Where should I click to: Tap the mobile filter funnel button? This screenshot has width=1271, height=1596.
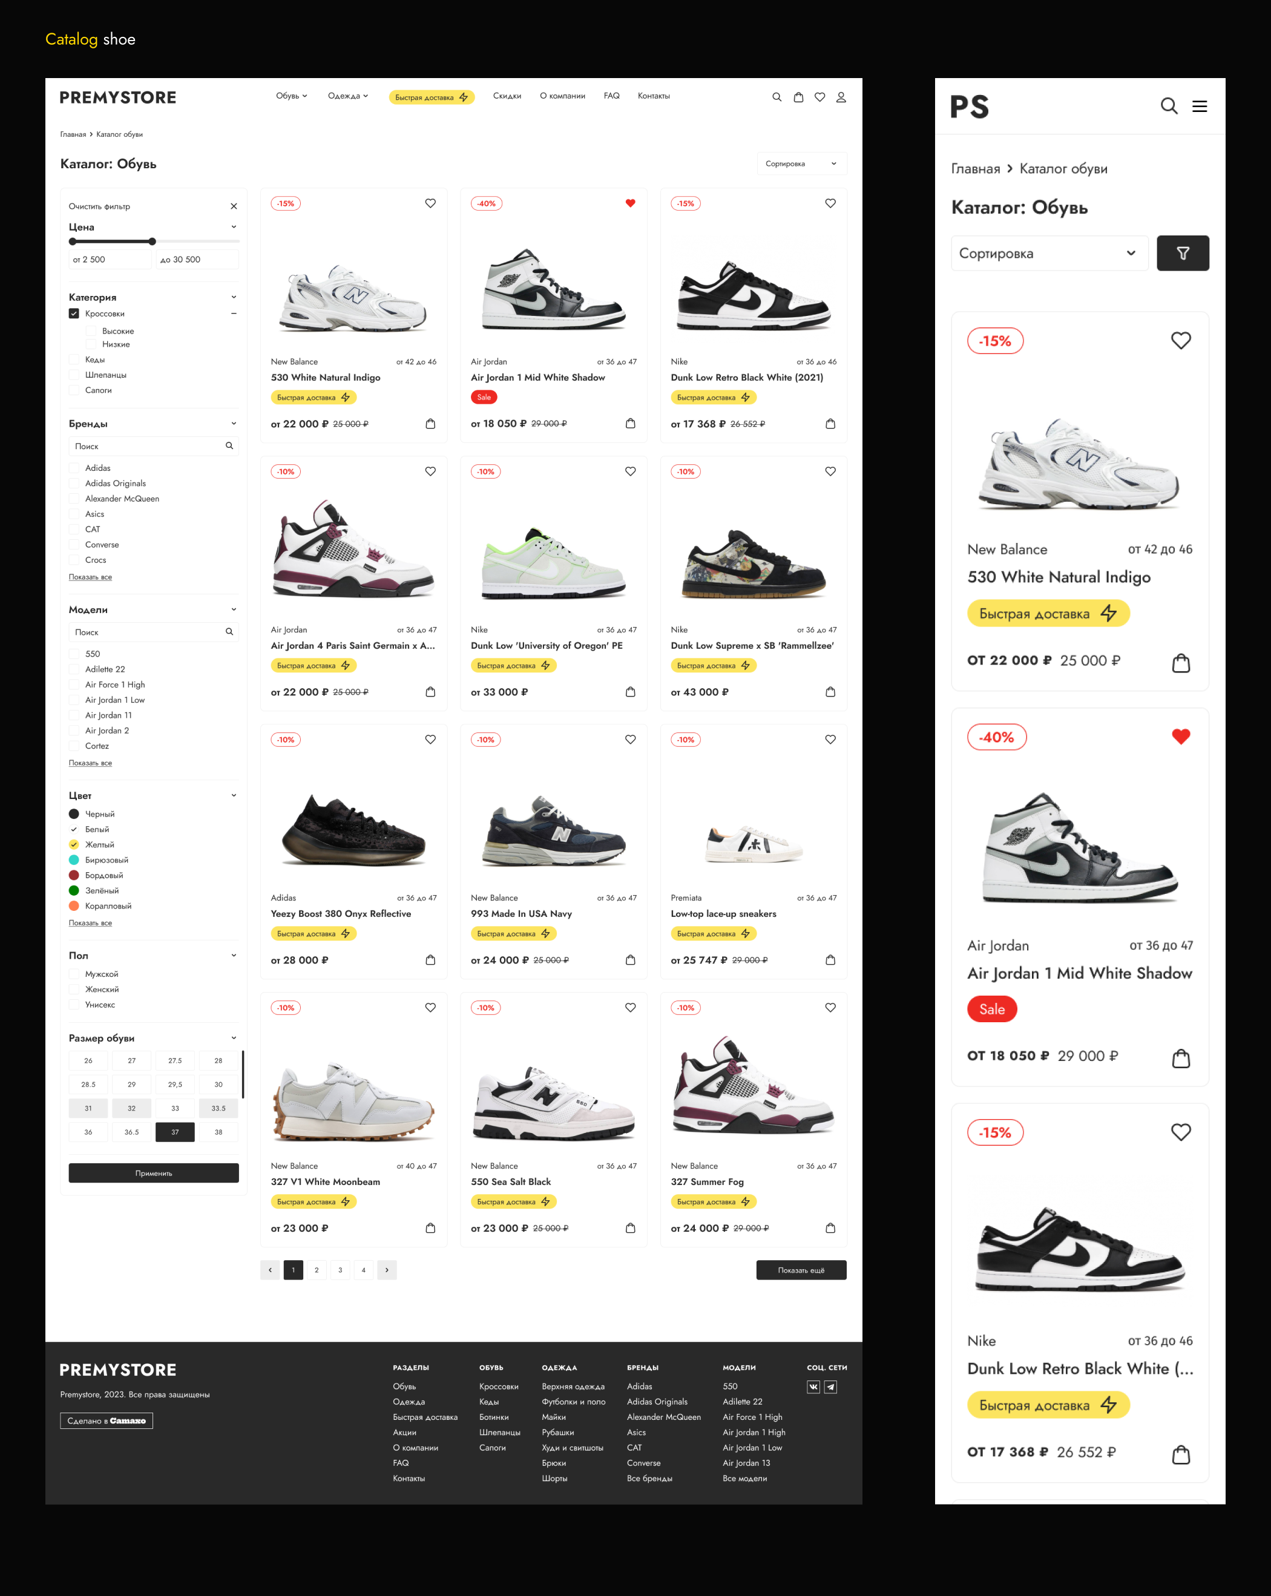(x=1182, y=253)
